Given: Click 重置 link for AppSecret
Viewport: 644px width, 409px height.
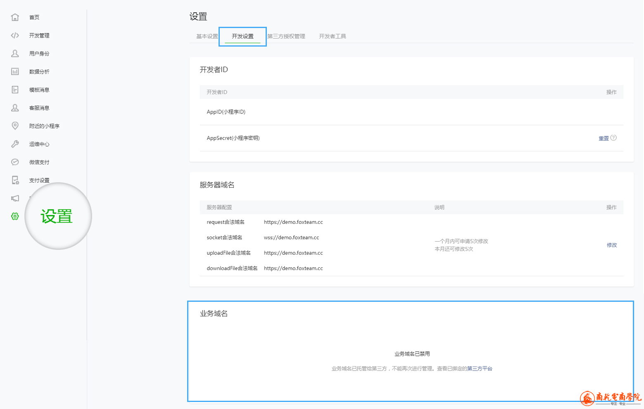Looking at the screenshot, I should pos(604,139).
